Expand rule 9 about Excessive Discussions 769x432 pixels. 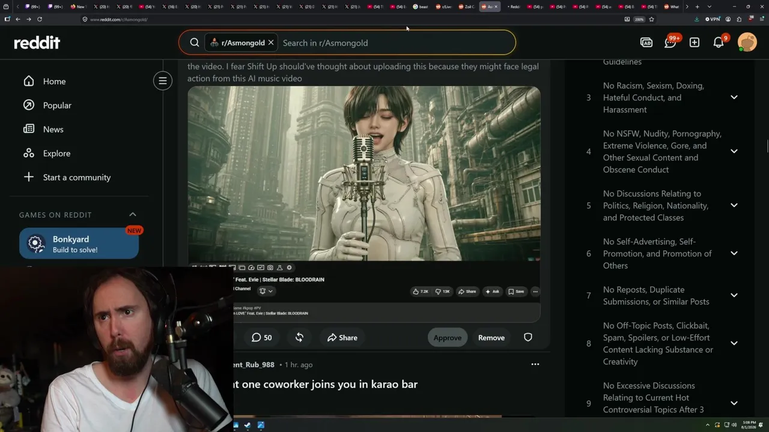point(734,403)
